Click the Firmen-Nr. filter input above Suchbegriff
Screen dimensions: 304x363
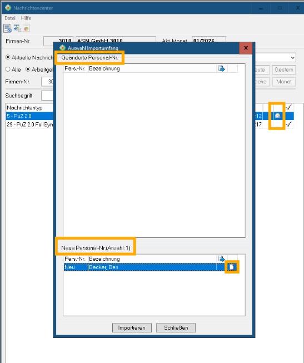tap(47, 82)
